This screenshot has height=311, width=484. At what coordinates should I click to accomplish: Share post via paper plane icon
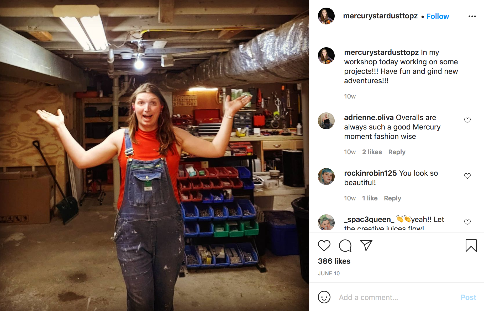[366, 245]
